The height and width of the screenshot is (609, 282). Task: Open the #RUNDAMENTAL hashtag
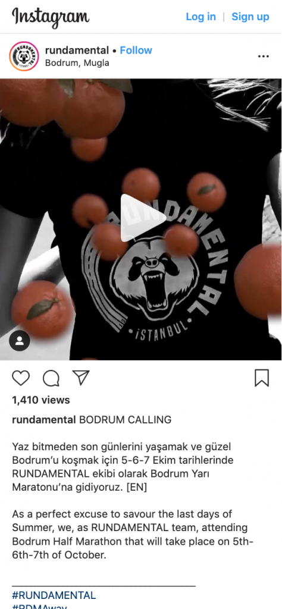(54, 595)
